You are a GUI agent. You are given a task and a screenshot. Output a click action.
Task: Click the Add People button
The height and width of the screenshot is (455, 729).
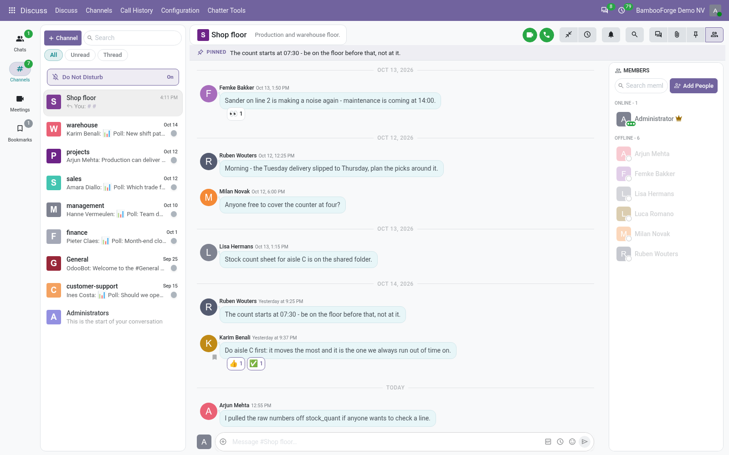[x=693, y=86]
